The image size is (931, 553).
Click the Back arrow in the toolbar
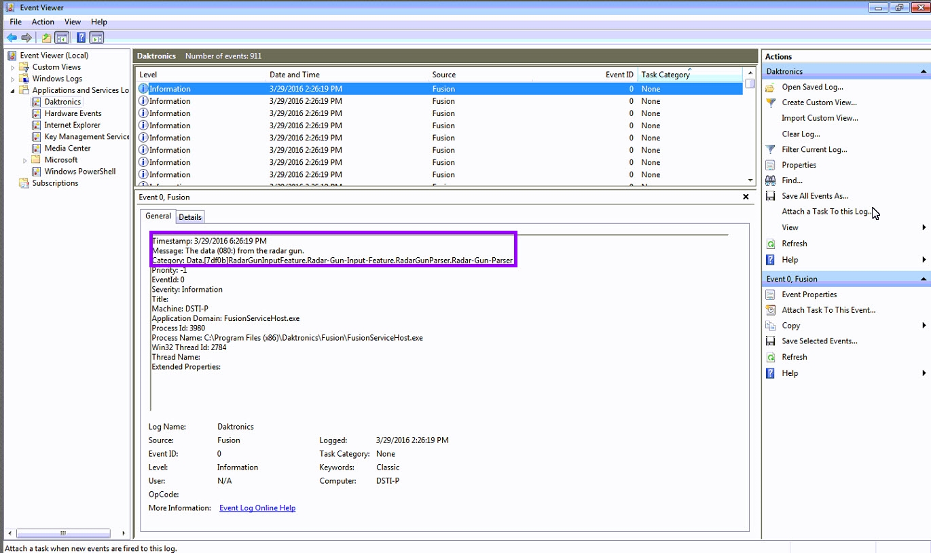click(x=12, y=38)
